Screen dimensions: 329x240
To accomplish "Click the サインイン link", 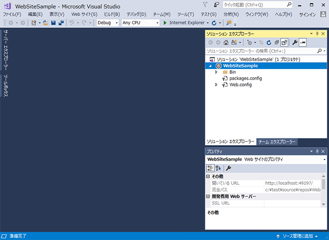I will point(308,14).
